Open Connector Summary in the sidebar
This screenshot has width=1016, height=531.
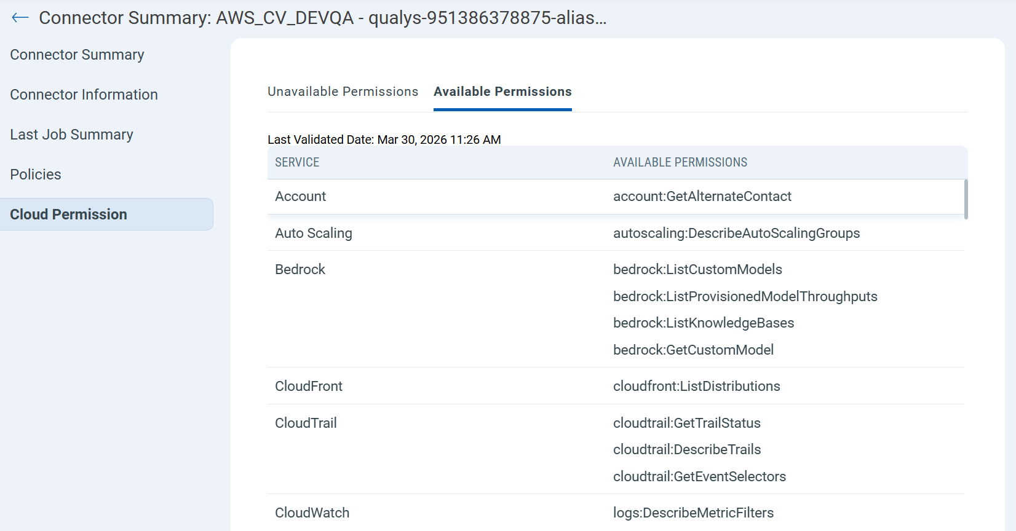77,55
